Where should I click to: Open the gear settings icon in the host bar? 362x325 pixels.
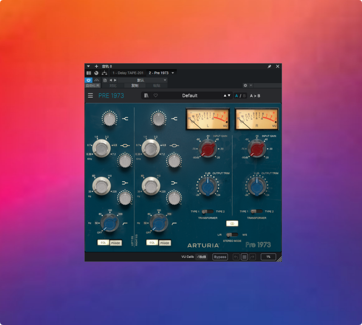[x=245, y=86]
